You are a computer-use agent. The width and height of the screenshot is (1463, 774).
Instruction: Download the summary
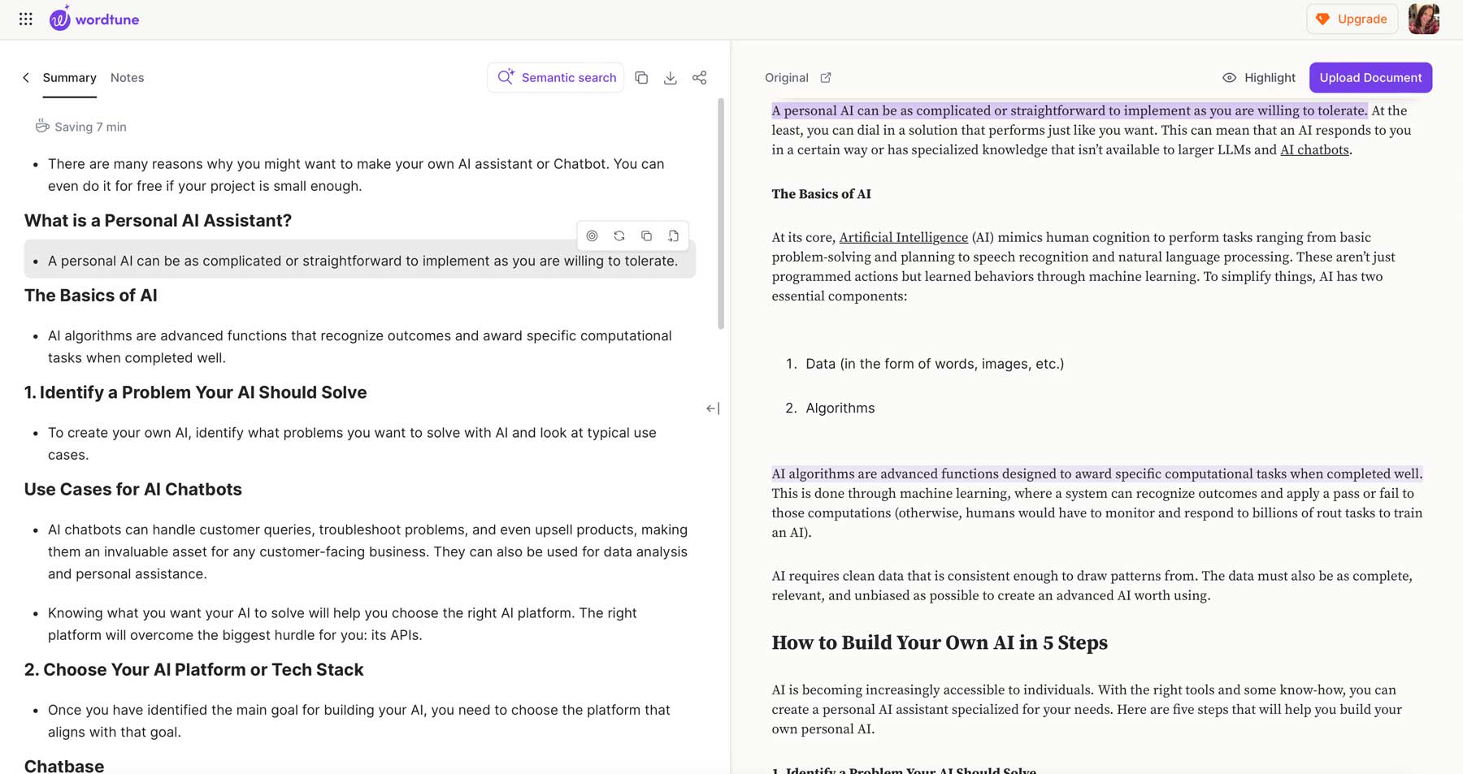point(670,78)
